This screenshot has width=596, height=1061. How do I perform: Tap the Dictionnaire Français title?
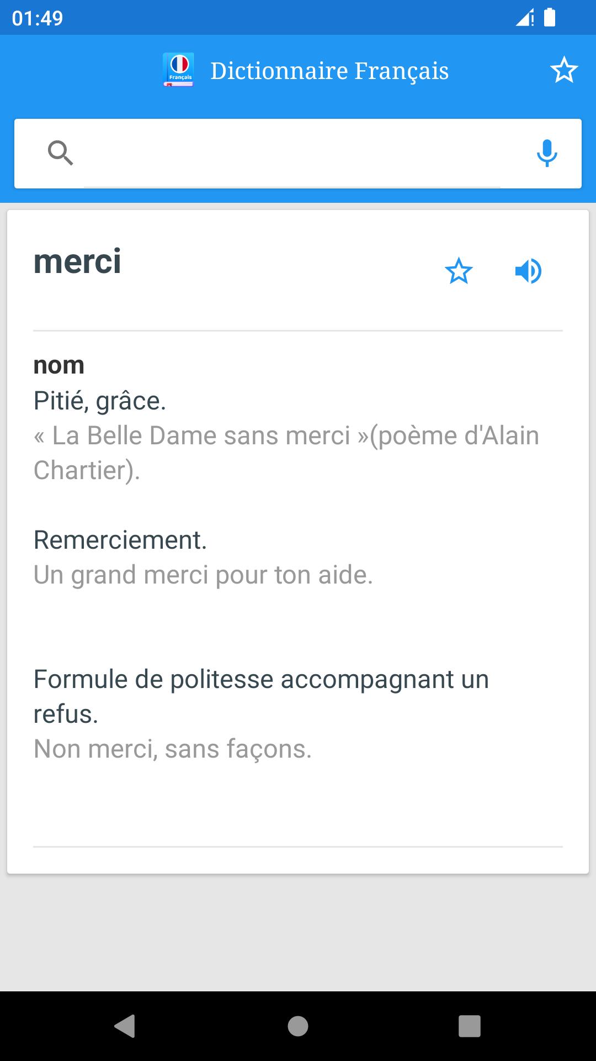pos(329,71)
